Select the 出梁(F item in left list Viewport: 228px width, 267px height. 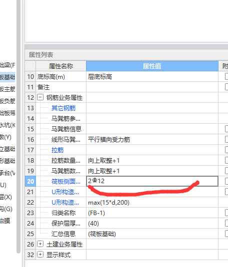click(7, 65)
